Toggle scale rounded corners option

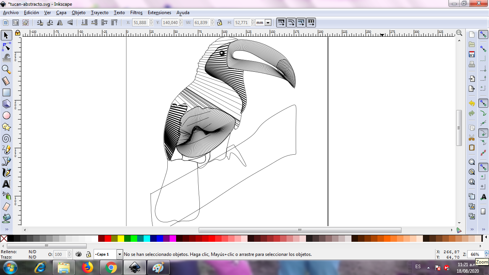[291, 23]
